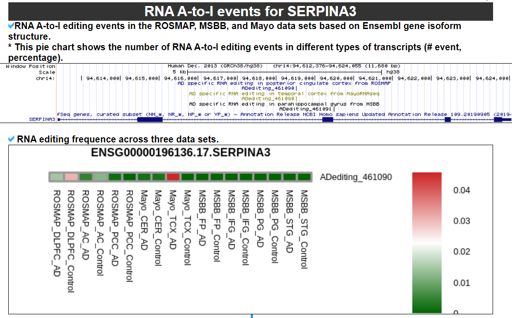The width and height of the screenshot is (512, 318).
Task: Click the ADediting_461090 row label beside heatmap
Action: (355, 177)
